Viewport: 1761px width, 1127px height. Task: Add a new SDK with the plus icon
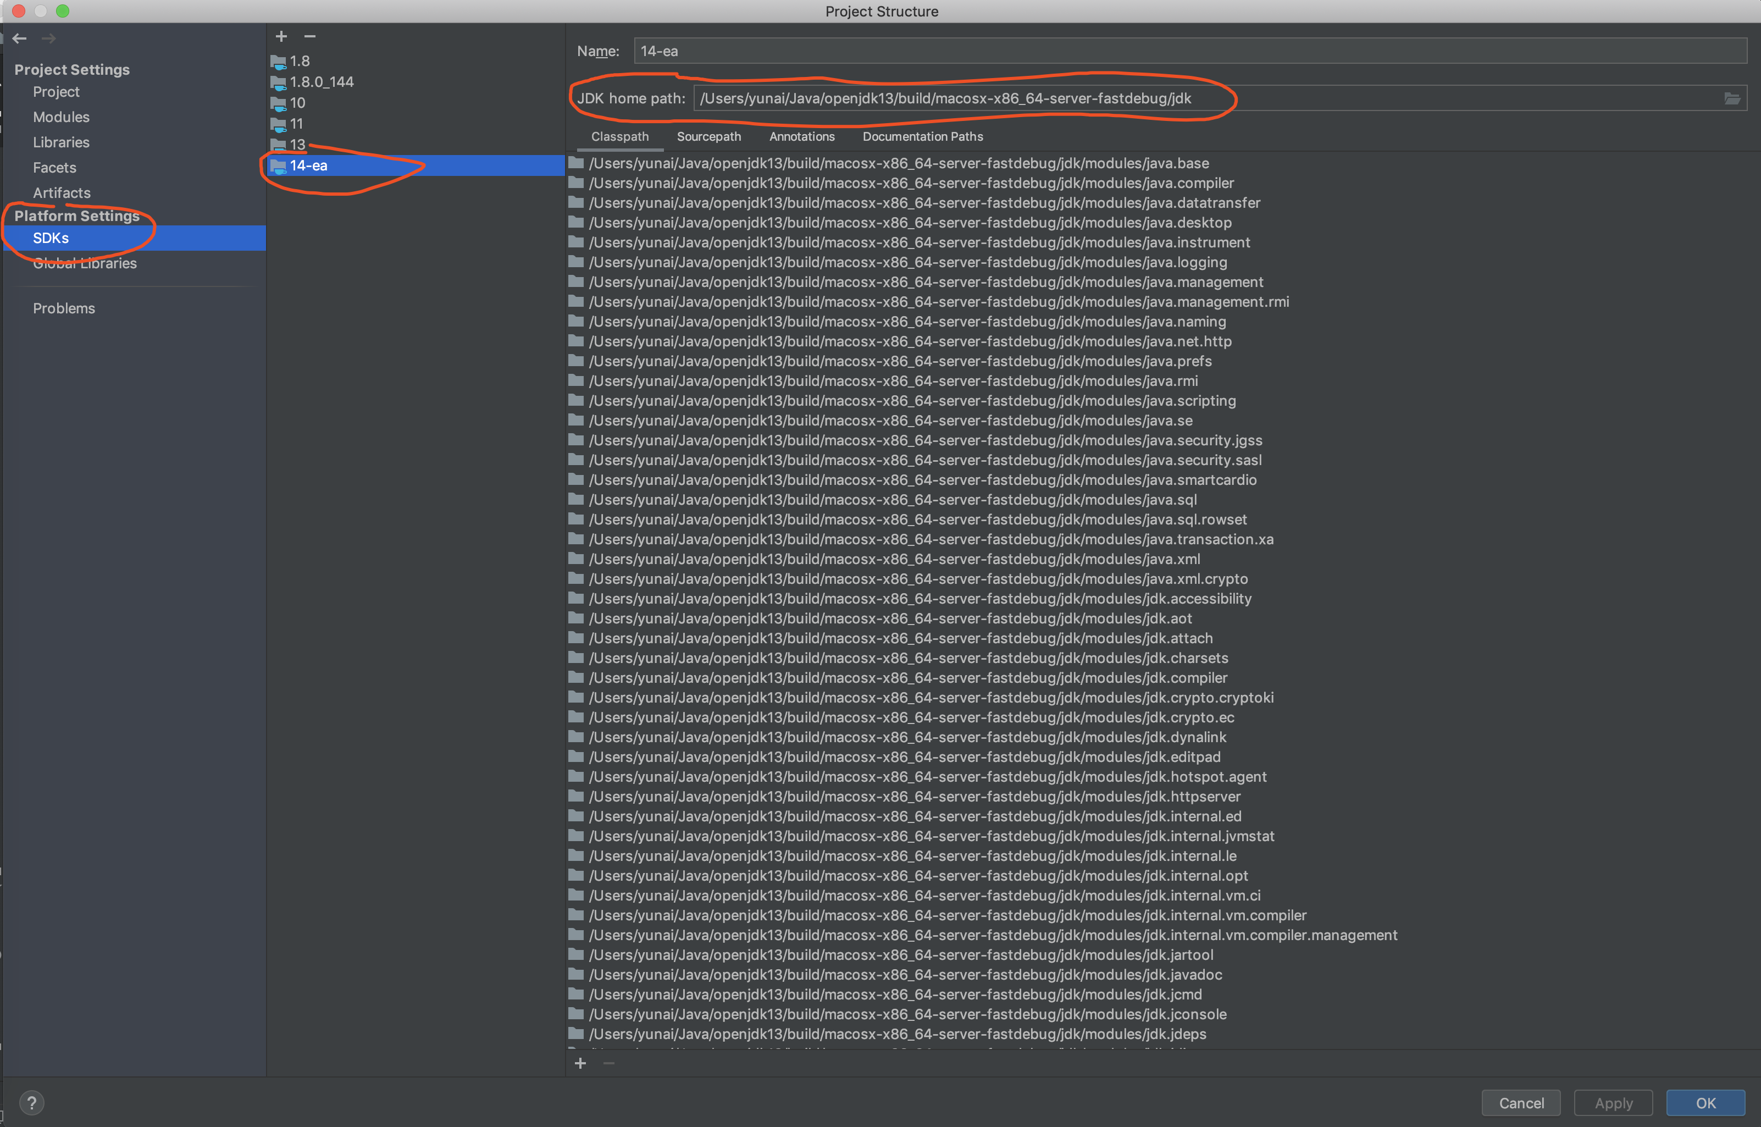[281, 36]
